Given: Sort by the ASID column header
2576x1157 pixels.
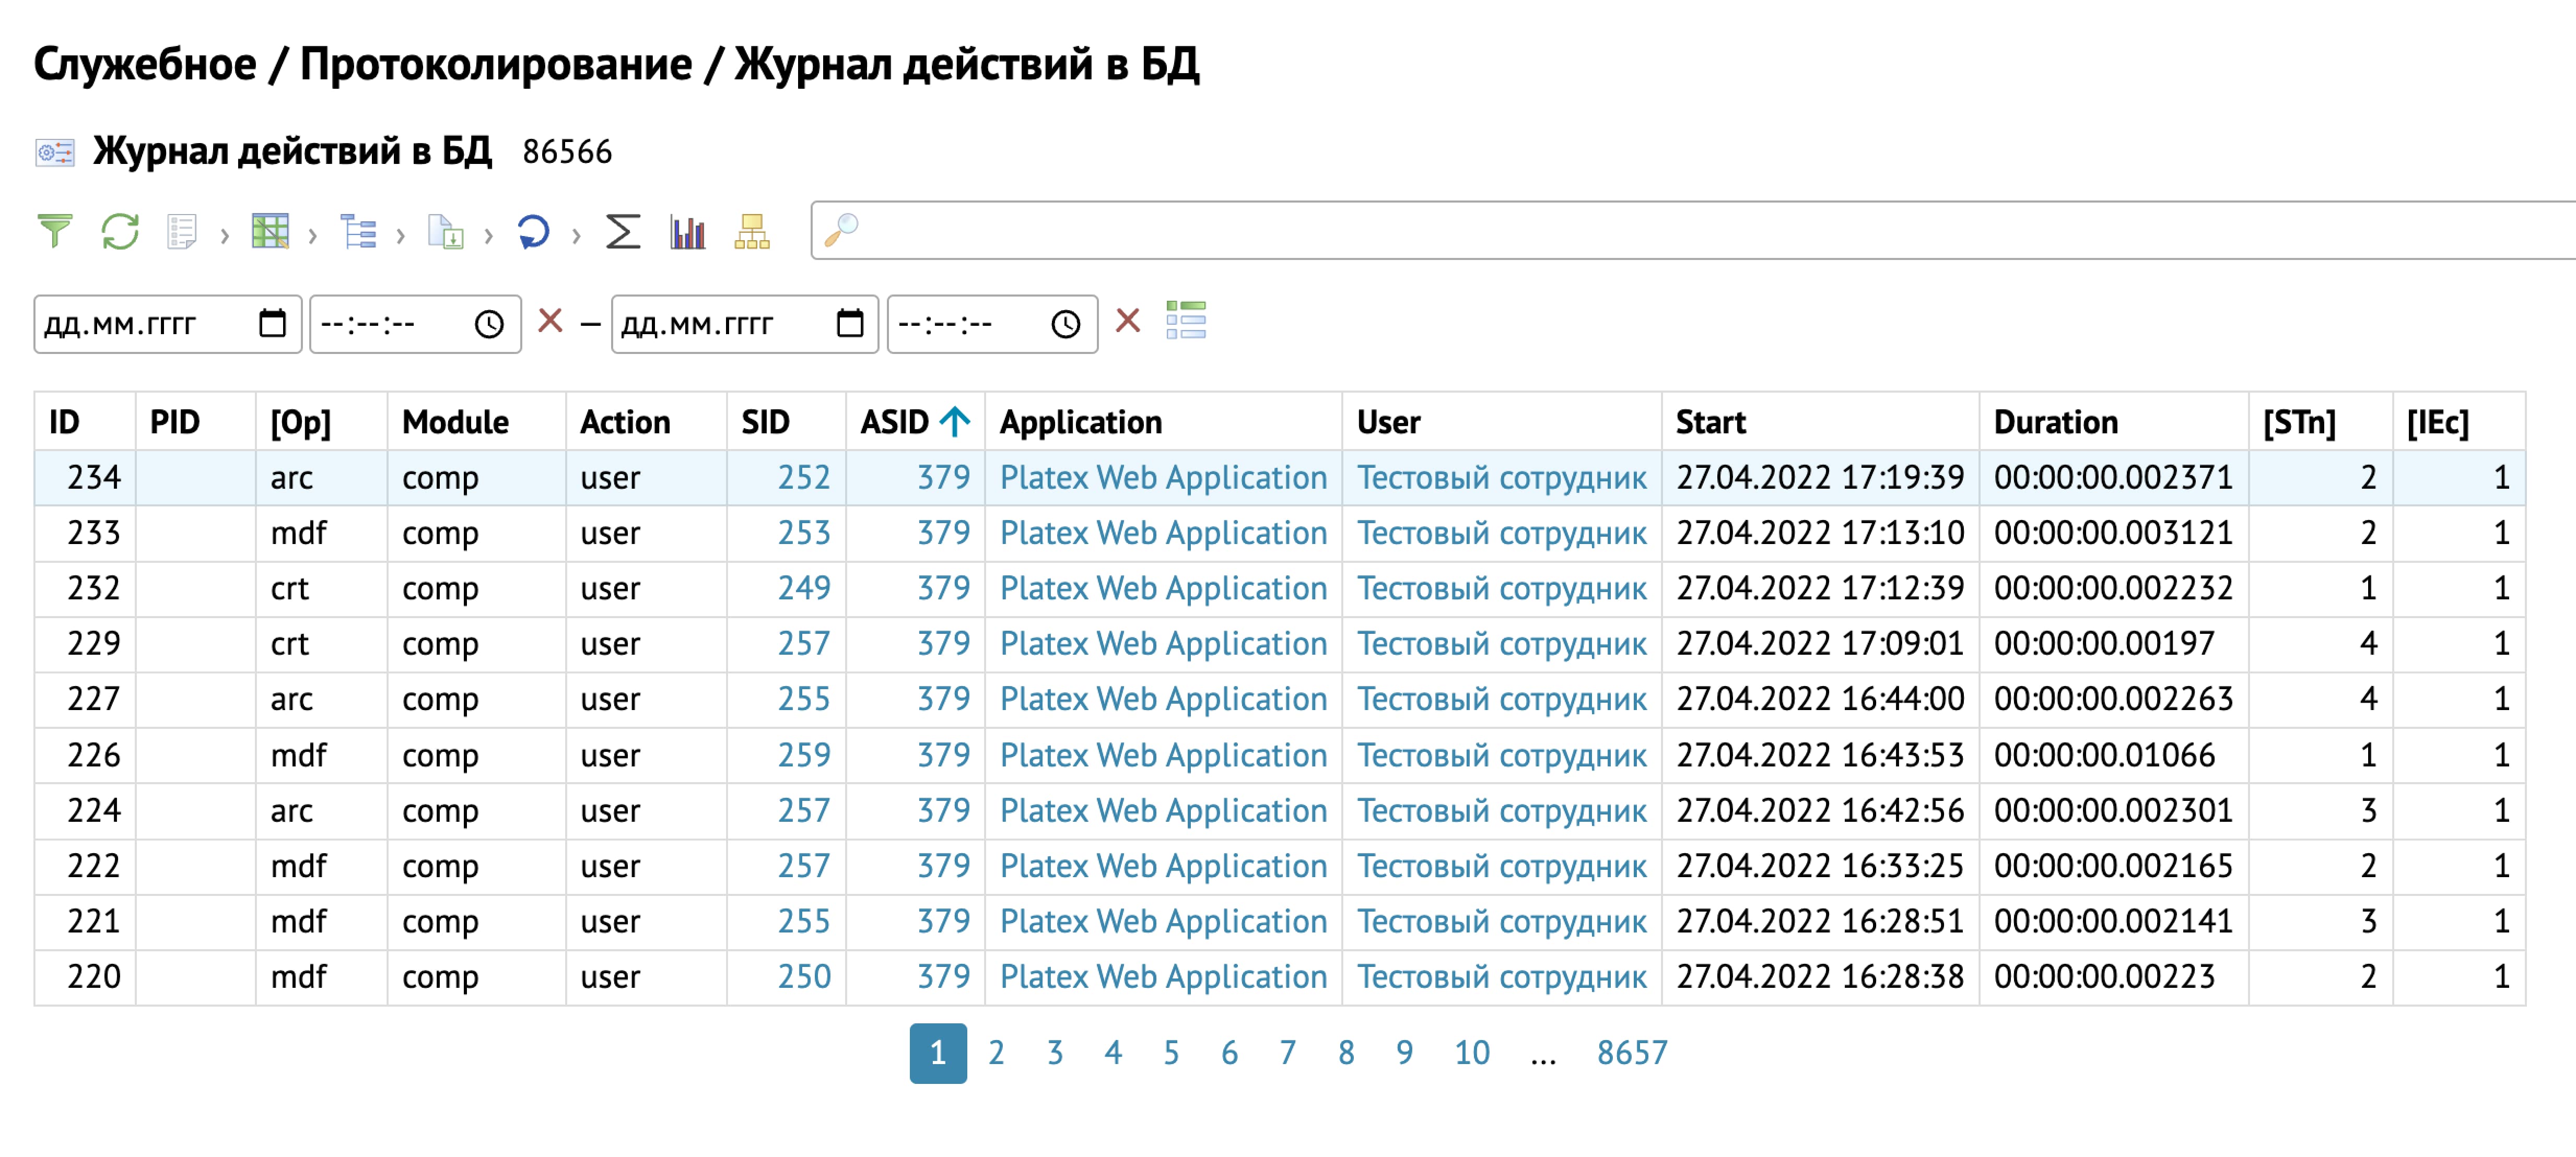Looking at the screenshot, I should tap(916, 422).
